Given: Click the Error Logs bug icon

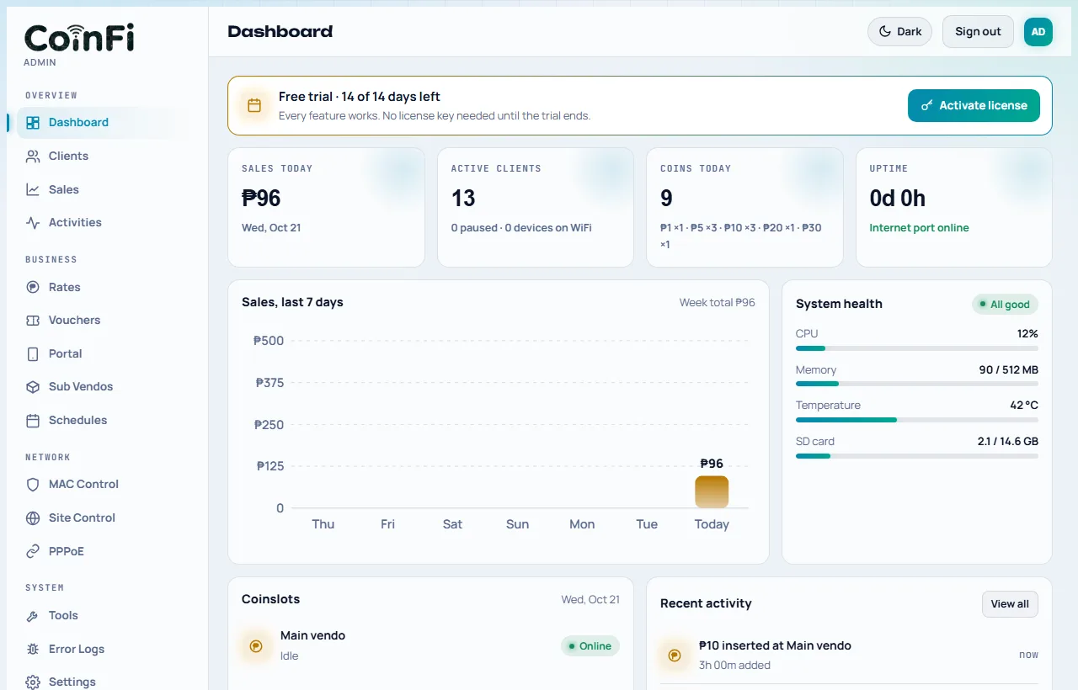Looking at the screenshot, I should coord(33,650).
